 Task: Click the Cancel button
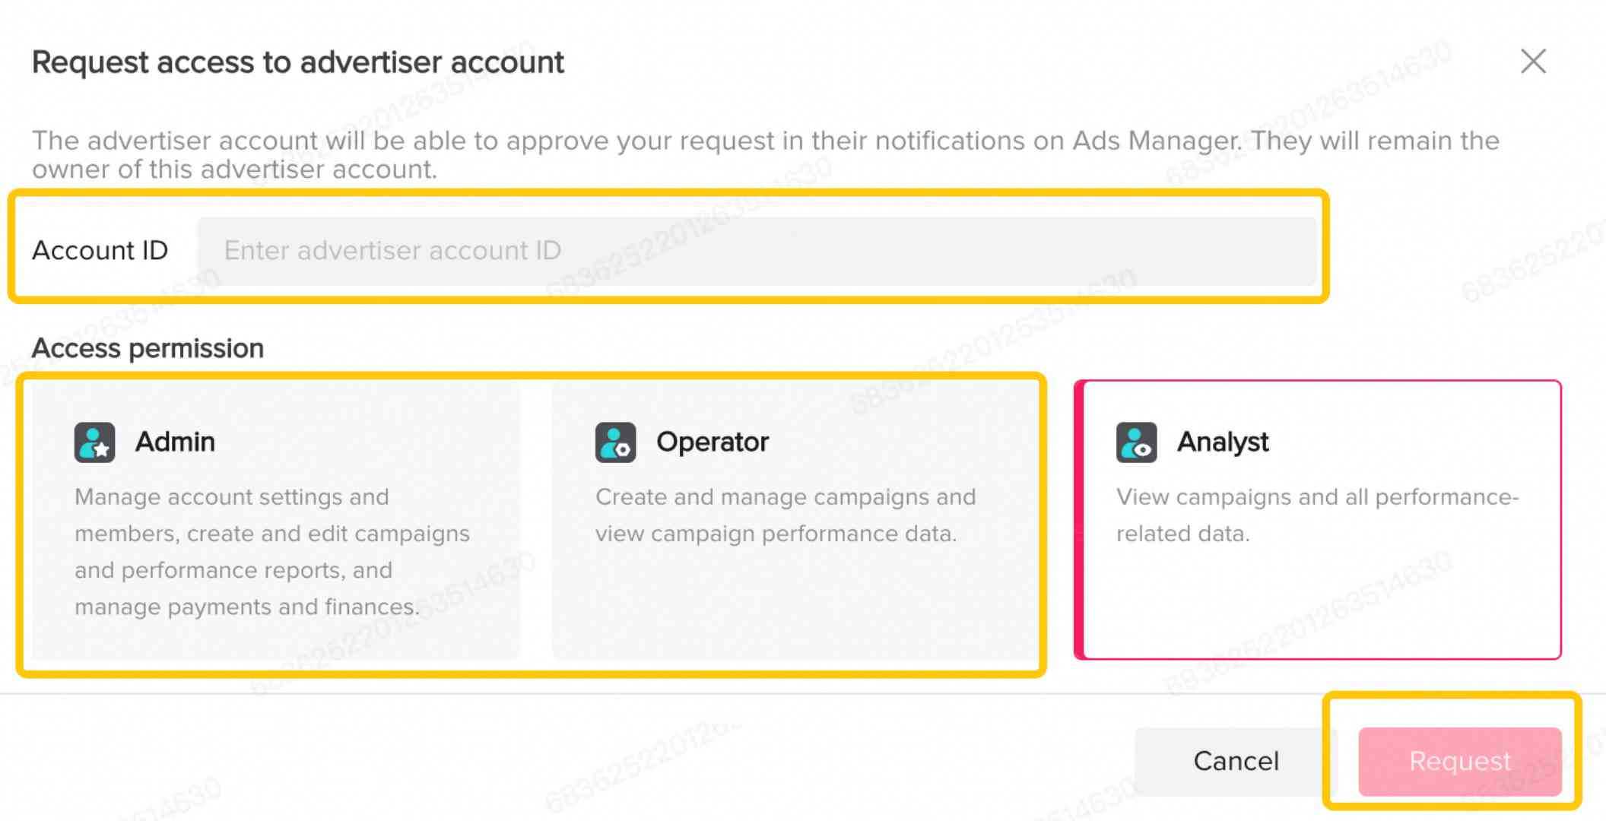(x=1236, y=761)
